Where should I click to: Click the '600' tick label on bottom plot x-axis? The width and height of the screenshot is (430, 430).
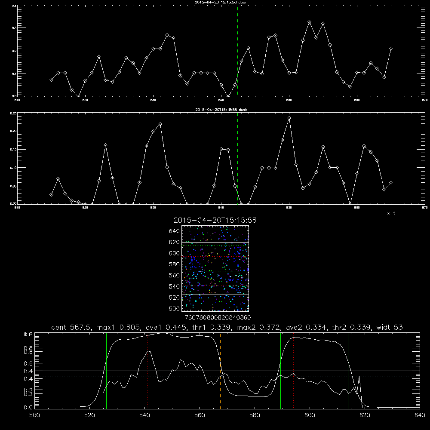(310, 415)
